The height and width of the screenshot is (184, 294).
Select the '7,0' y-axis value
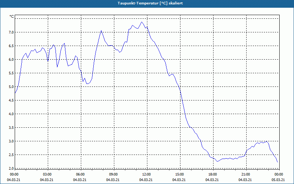(11, 32)
